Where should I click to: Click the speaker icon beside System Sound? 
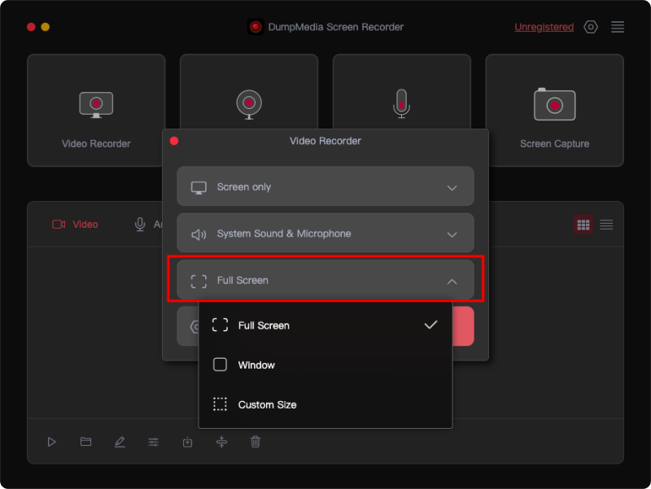[x=199, y=234]
